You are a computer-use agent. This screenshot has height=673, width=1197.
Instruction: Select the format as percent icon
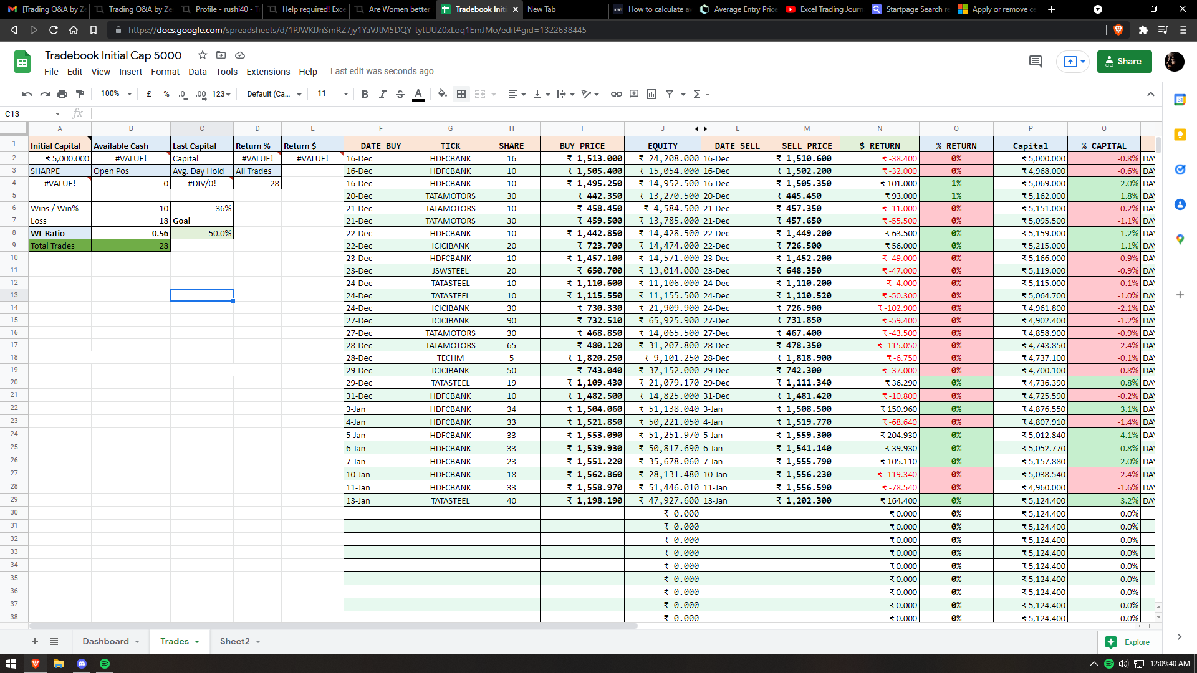pos(166,94)
